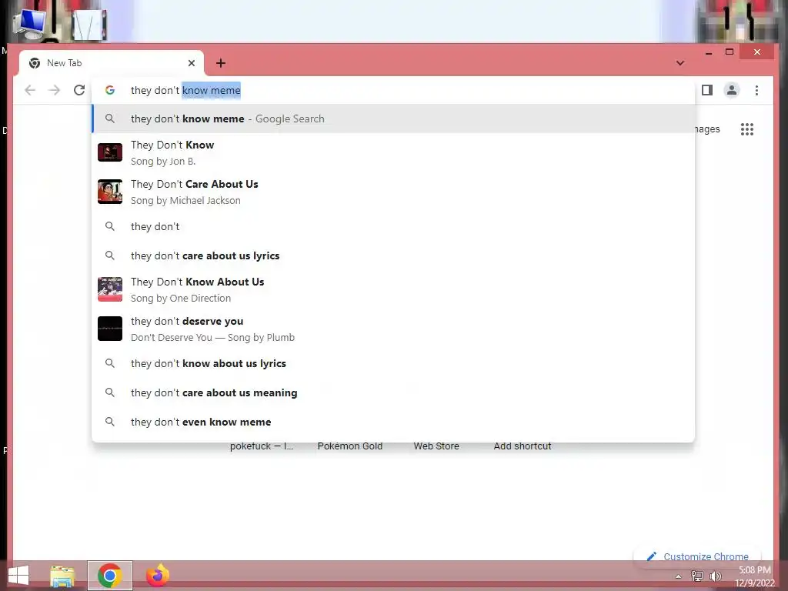Click the network tray icon

pyautogui.click(x=697, y=576)
